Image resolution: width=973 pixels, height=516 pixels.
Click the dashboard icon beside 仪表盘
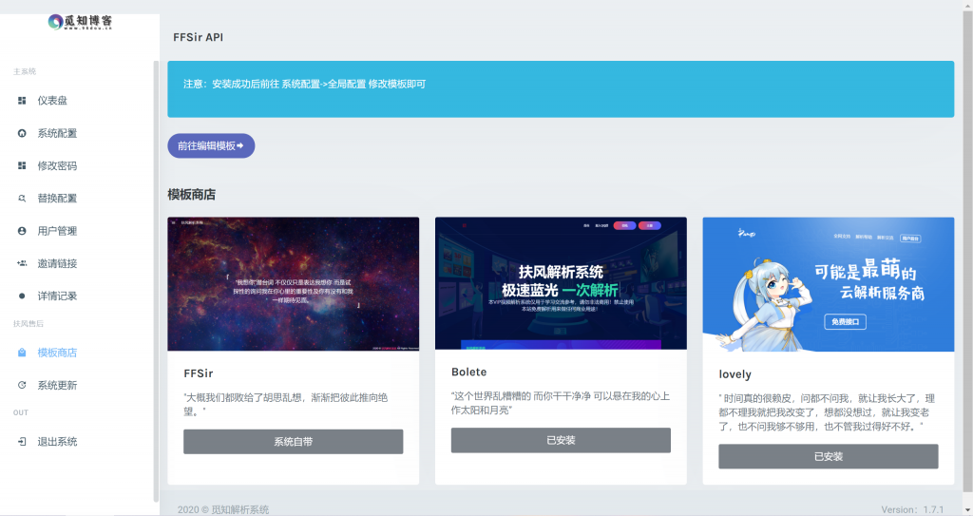click(22, 101)
